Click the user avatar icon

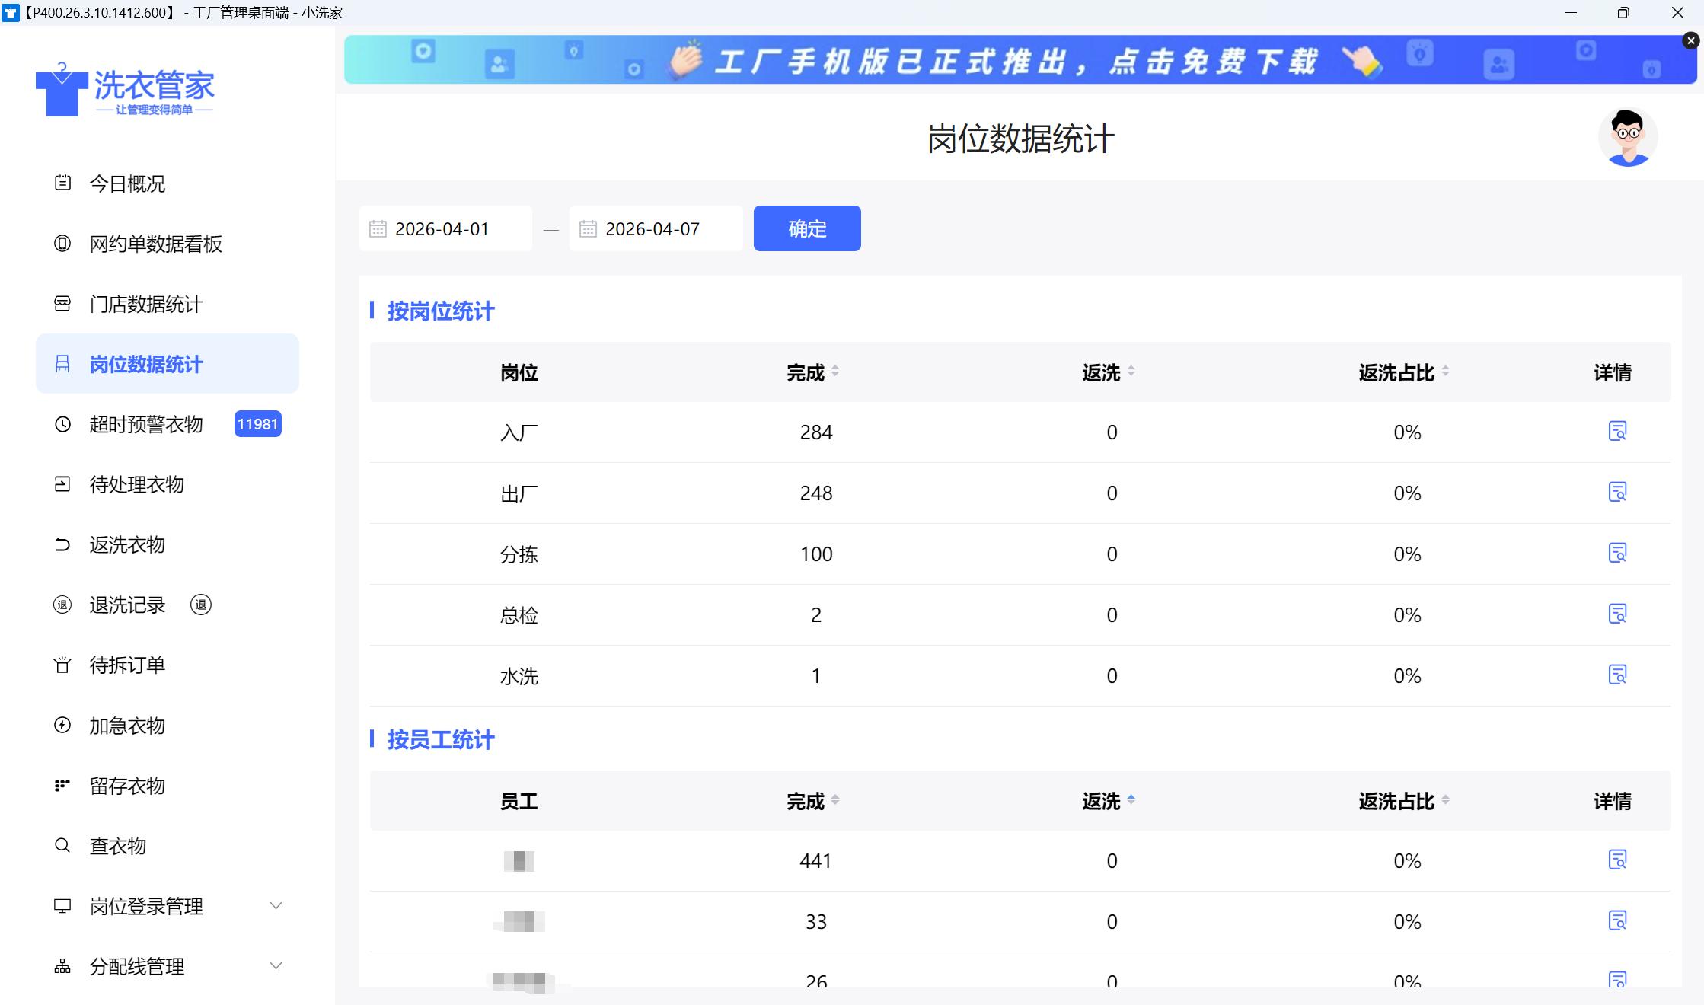[1628, 138]
